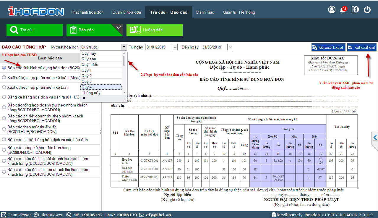Click the power logout icon

[367, 10]
